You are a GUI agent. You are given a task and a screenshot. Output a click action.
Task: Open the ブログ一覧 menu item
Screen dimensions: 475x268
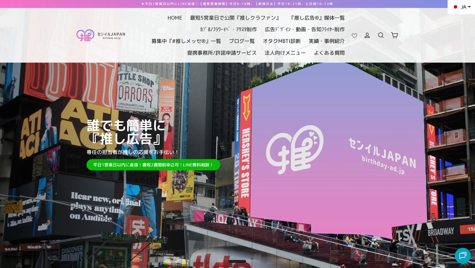[x=242, y=41]
